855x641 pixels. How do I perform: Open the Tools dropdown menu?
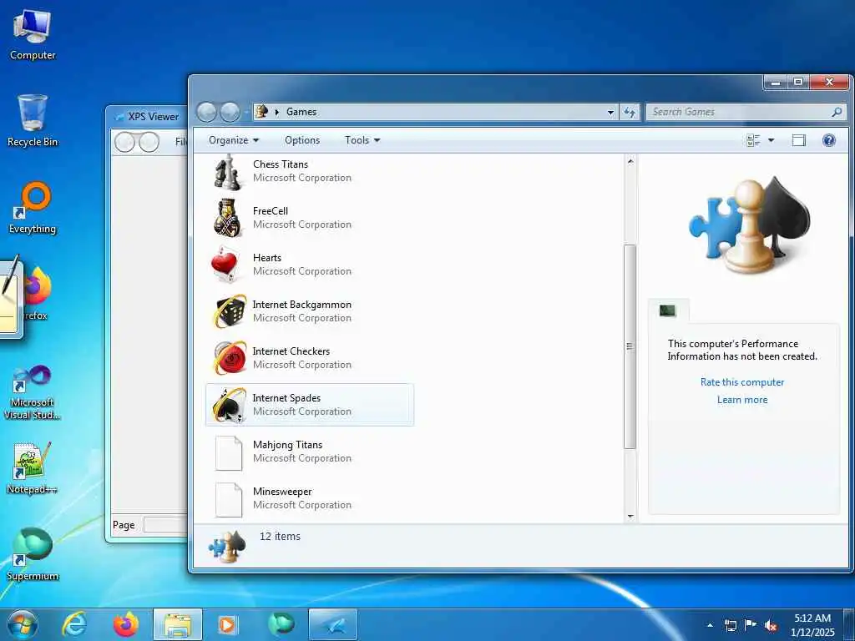point(362,140)
